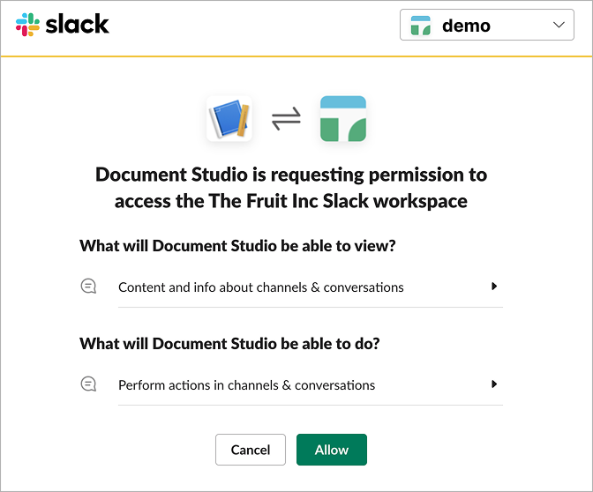Click the demo workspace icon in the dropdown
This screenshot has width=593, height=492.
coord(421,26)
